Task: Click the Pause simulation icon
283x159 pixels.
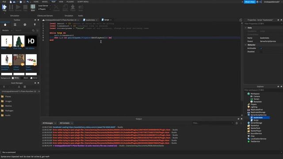Action: 11,8
